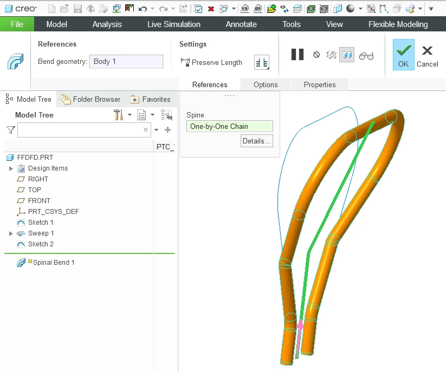Switch to the Folder Browser tab
The image size is (446, 372).
91,99
